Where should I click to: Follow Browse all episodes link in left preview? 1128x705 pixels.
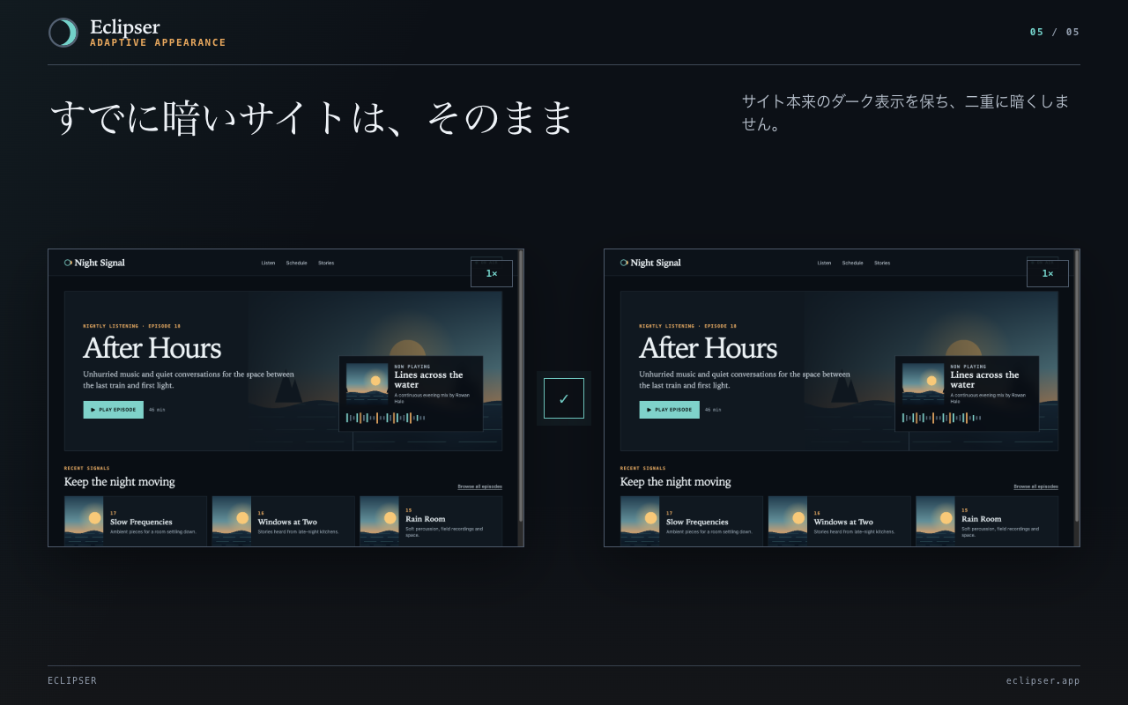pos(479,486)
